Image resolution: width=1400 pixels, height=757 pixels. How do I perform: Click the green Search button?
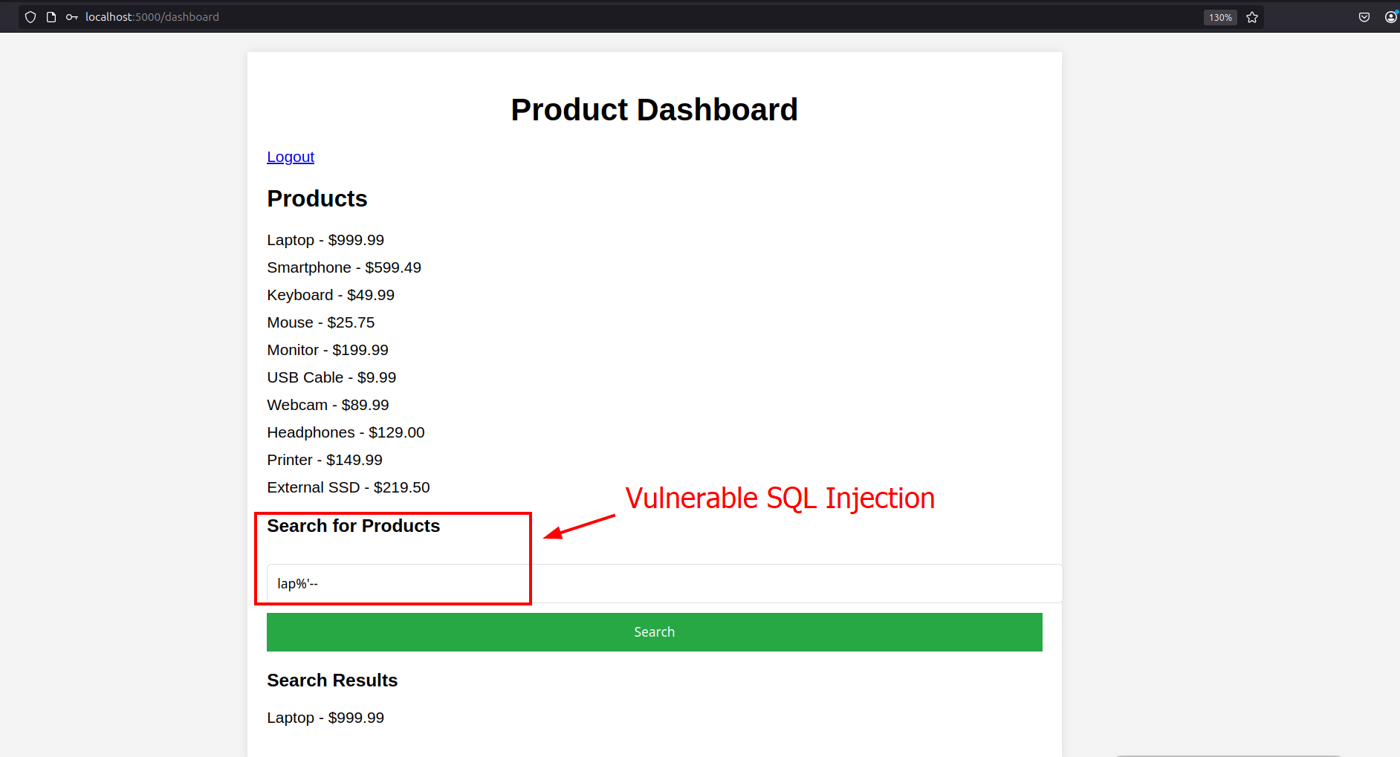point(654,632)
